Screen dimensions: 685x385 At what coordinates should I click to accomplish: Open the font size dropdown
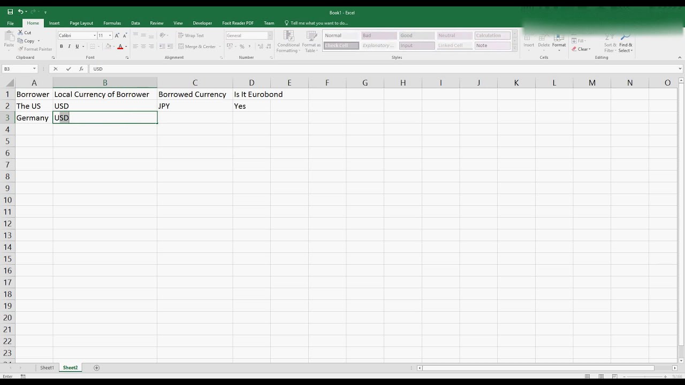point(110,35)
